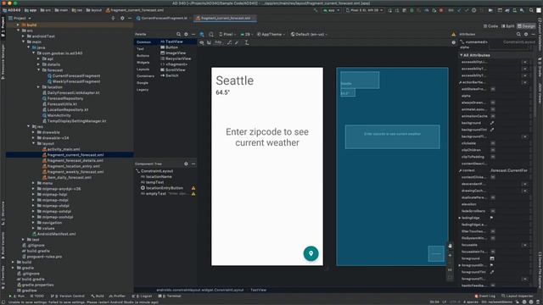Open the API 29 version dropdown

pyautogui.click(x=247, y=34)
